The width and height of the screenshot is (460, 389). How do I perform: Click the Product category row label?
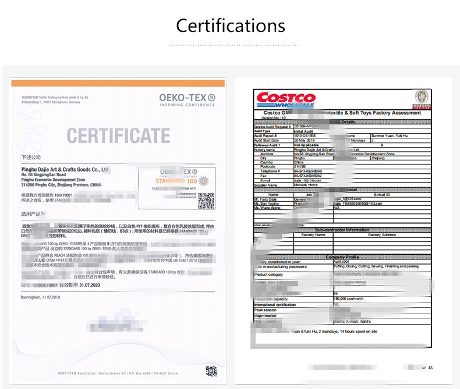click(268, 274)
